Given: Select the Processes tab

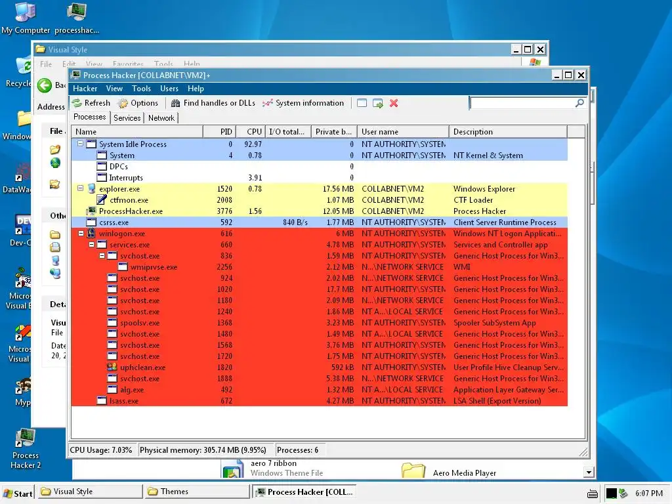Looking at the screenshot, I should 89,117.
